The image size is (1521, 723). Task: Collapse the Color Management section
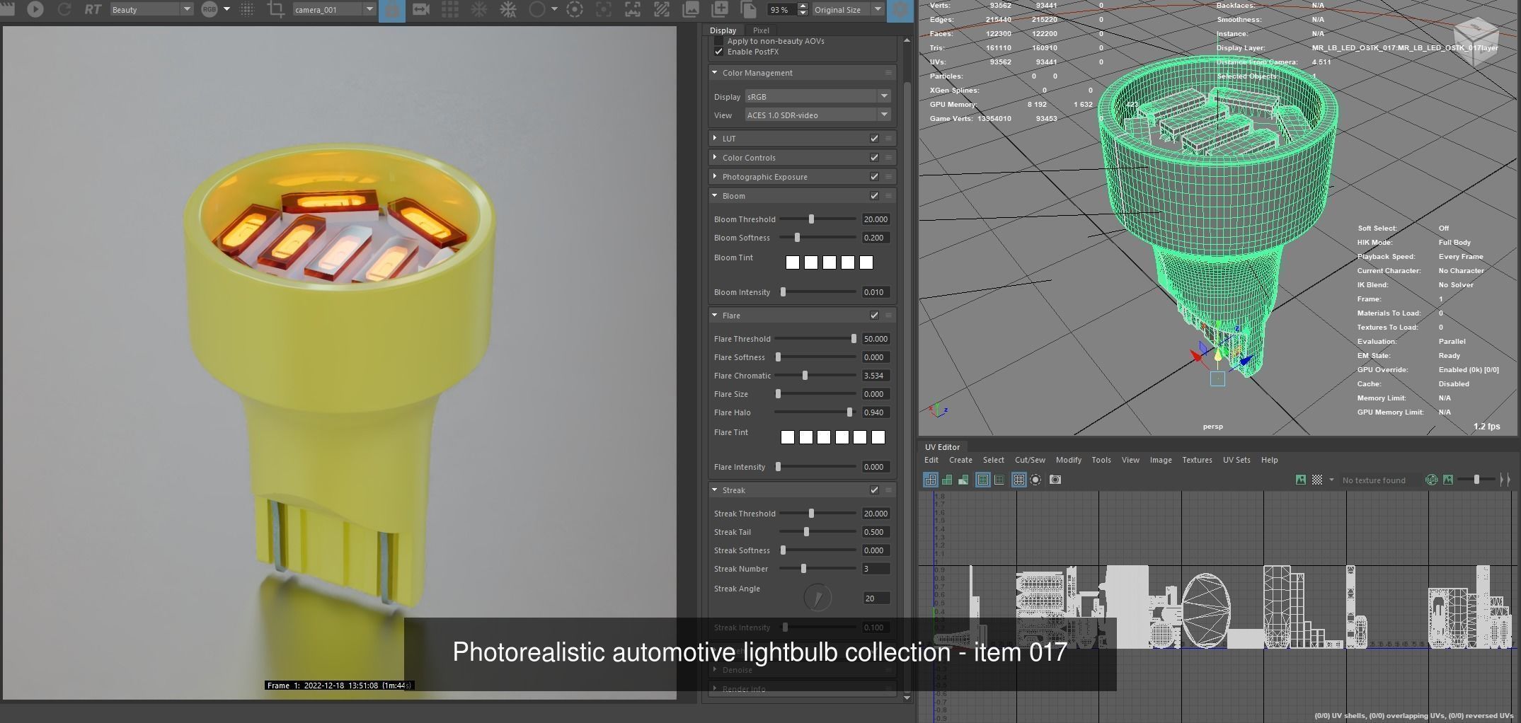pos(715,72)
